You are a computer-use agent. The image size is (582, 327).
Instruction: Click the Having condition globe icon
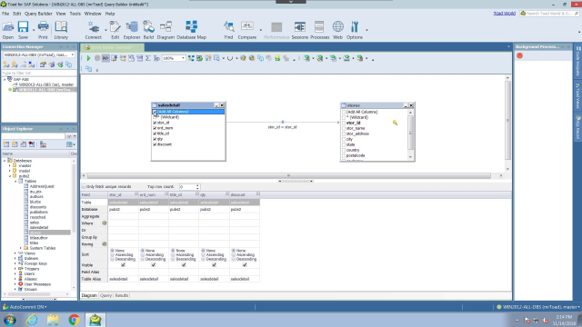(x=105, y=244)
